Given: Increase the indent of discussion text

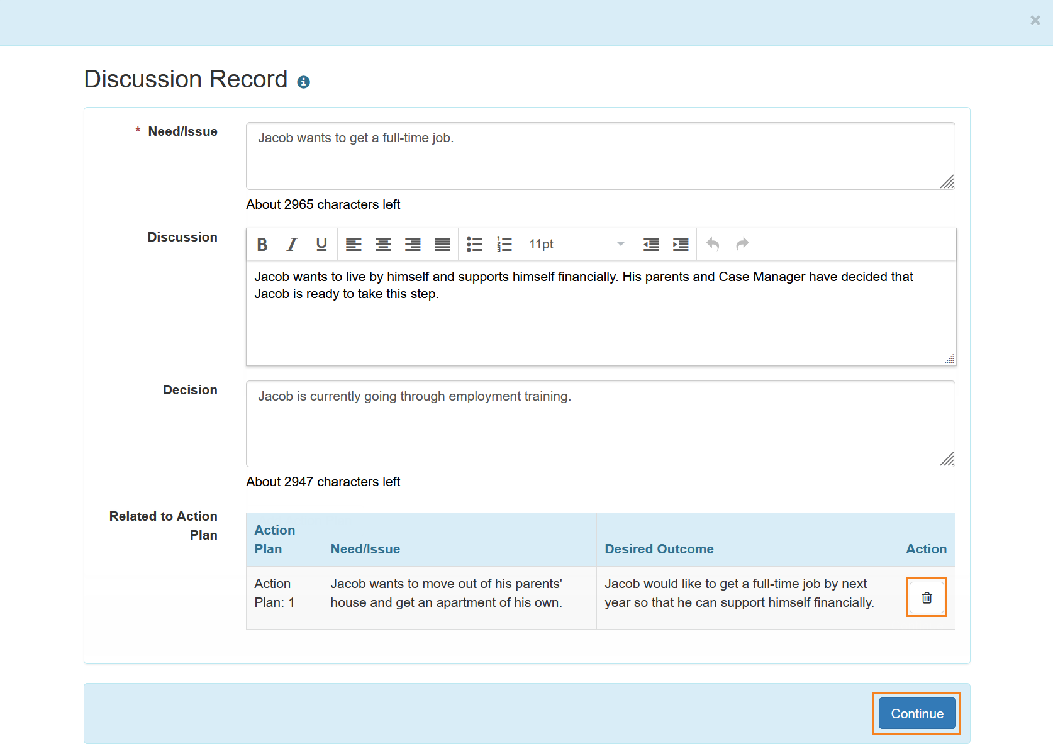Looking at the screenshot, I should point(681,244).
